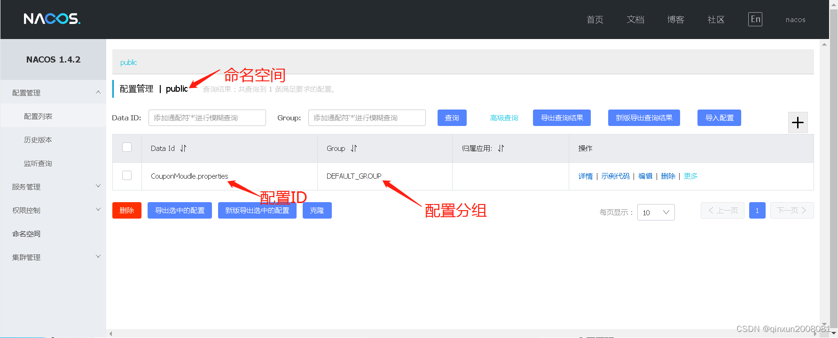
Task: Open 文档 in top navigation
Action: tap(635, 20)
